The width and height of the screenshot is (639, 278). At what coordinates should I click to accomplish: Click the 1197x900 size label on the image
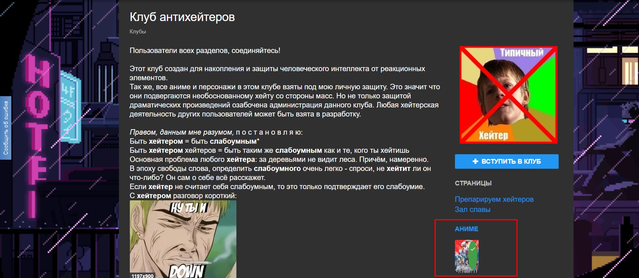pos(142,276)
